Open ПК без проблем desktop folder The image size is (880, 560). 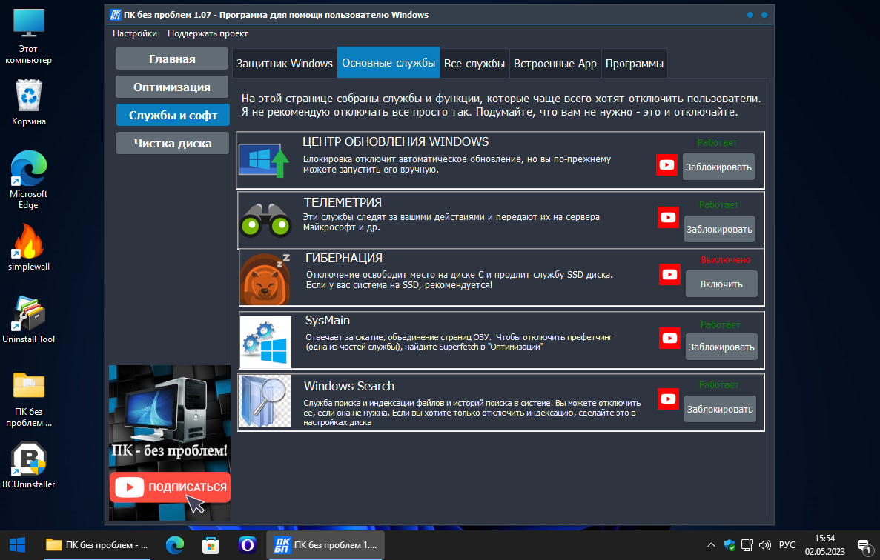click(28, 399)
